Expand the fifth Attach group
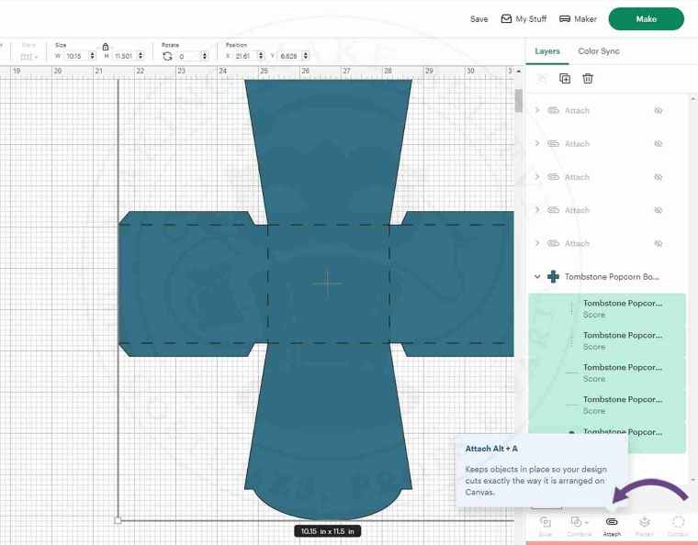Screen dimensions: 698x545 [x=537, y=243]
